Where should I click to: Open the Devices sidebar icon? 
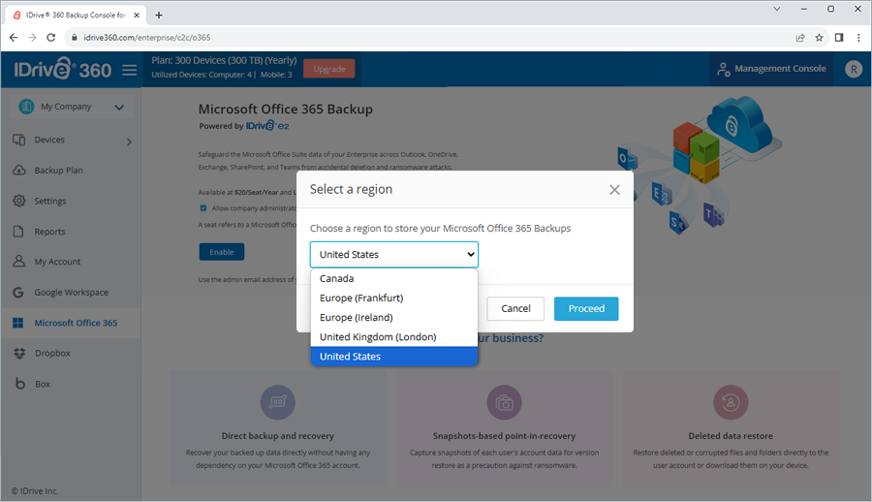coord(18,141)
